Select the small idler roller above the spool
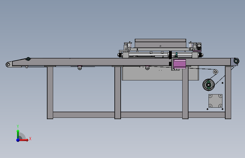This screenshot has width=245, height=158. coord(215,72)
